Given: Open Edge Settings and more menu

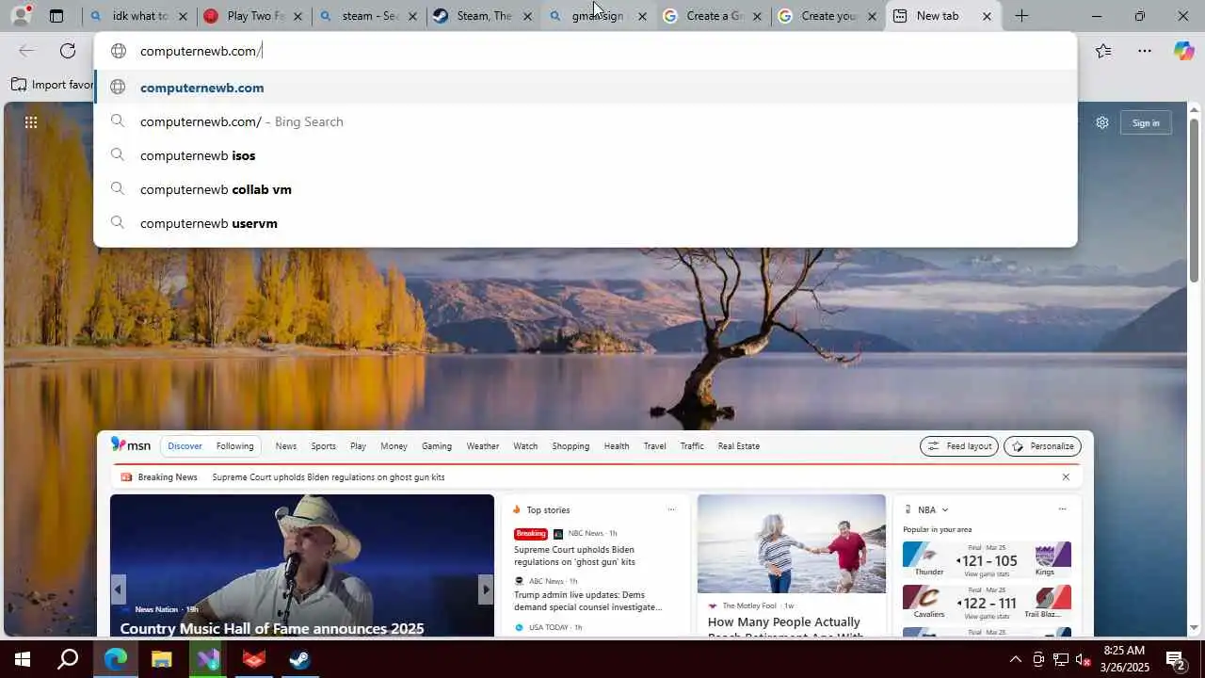Looking at the screenshot, I should pyautogui.click(x=1145, y=51).
